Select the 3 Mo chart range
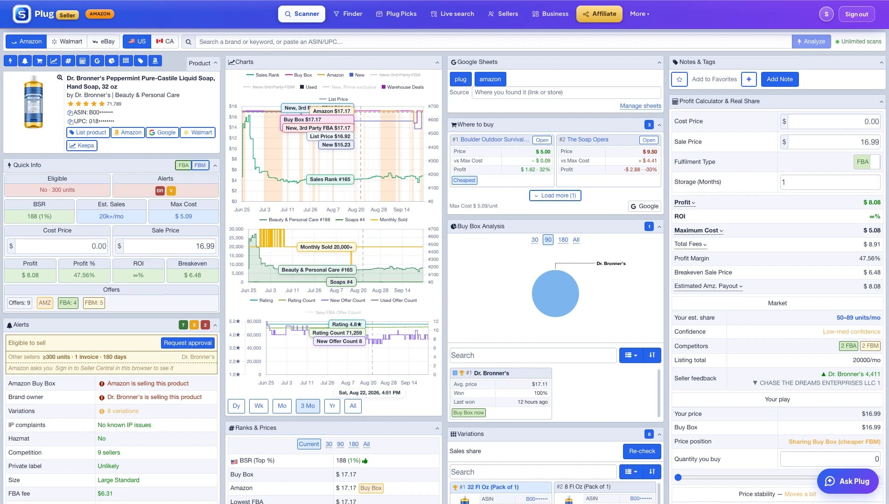The image size is (889, 504). point(308,406)
